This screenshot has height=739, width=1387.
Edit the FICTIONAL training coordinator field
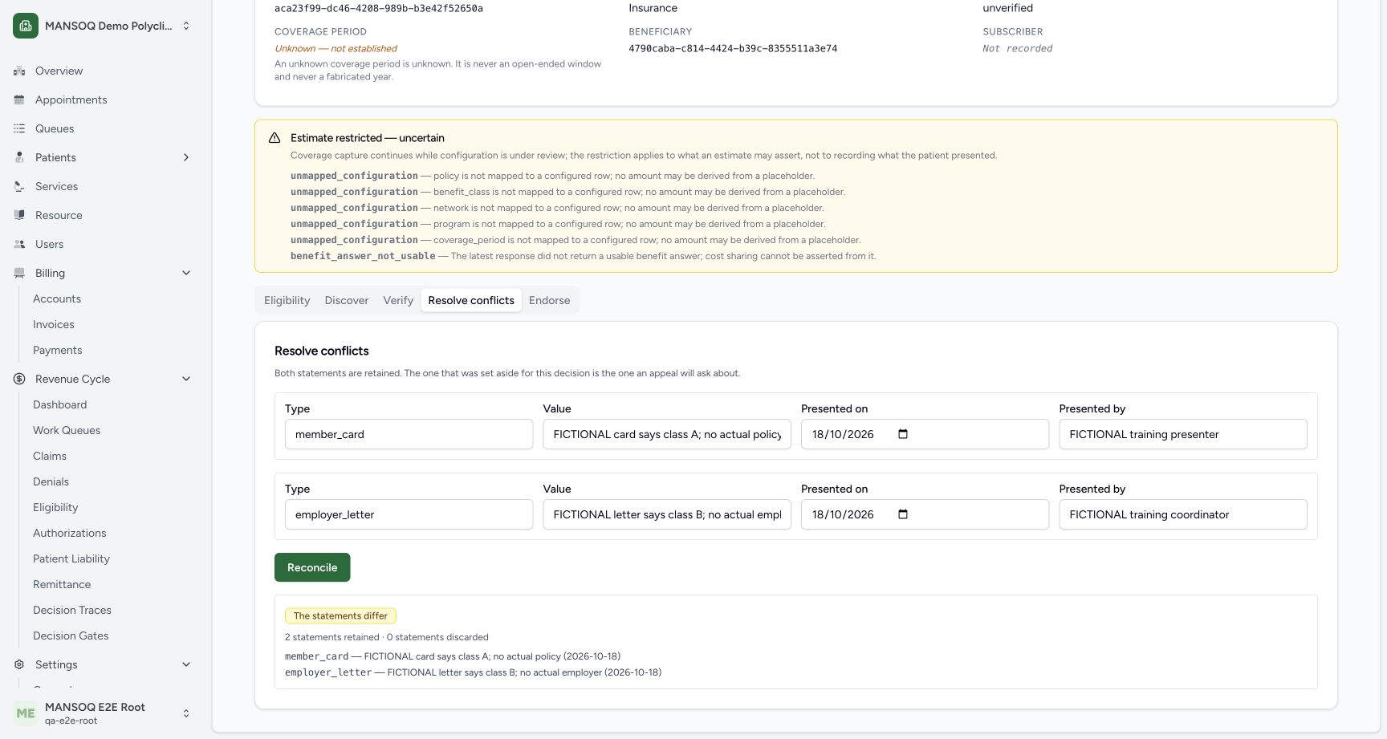[x=1183, y=514]
